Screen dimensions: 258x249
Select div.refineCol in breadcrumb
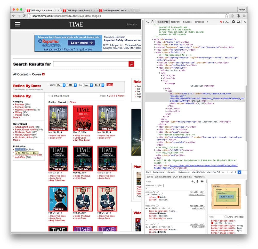click(213, 172)
